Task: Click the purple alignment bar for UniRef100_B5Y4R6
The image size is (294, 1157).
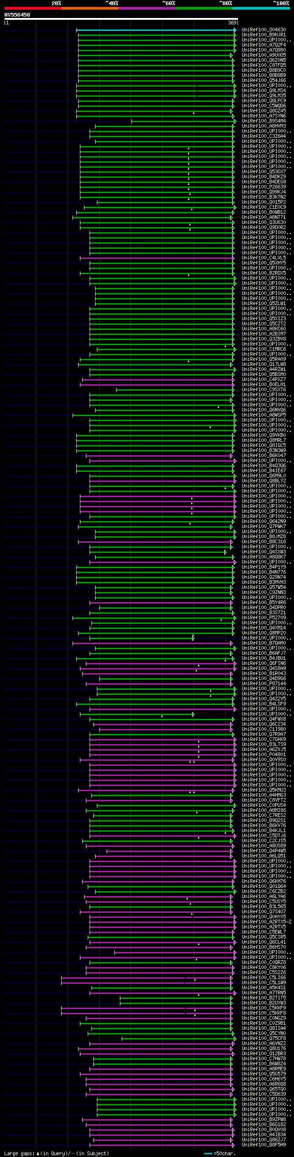Action: click(x=161, y=603)
